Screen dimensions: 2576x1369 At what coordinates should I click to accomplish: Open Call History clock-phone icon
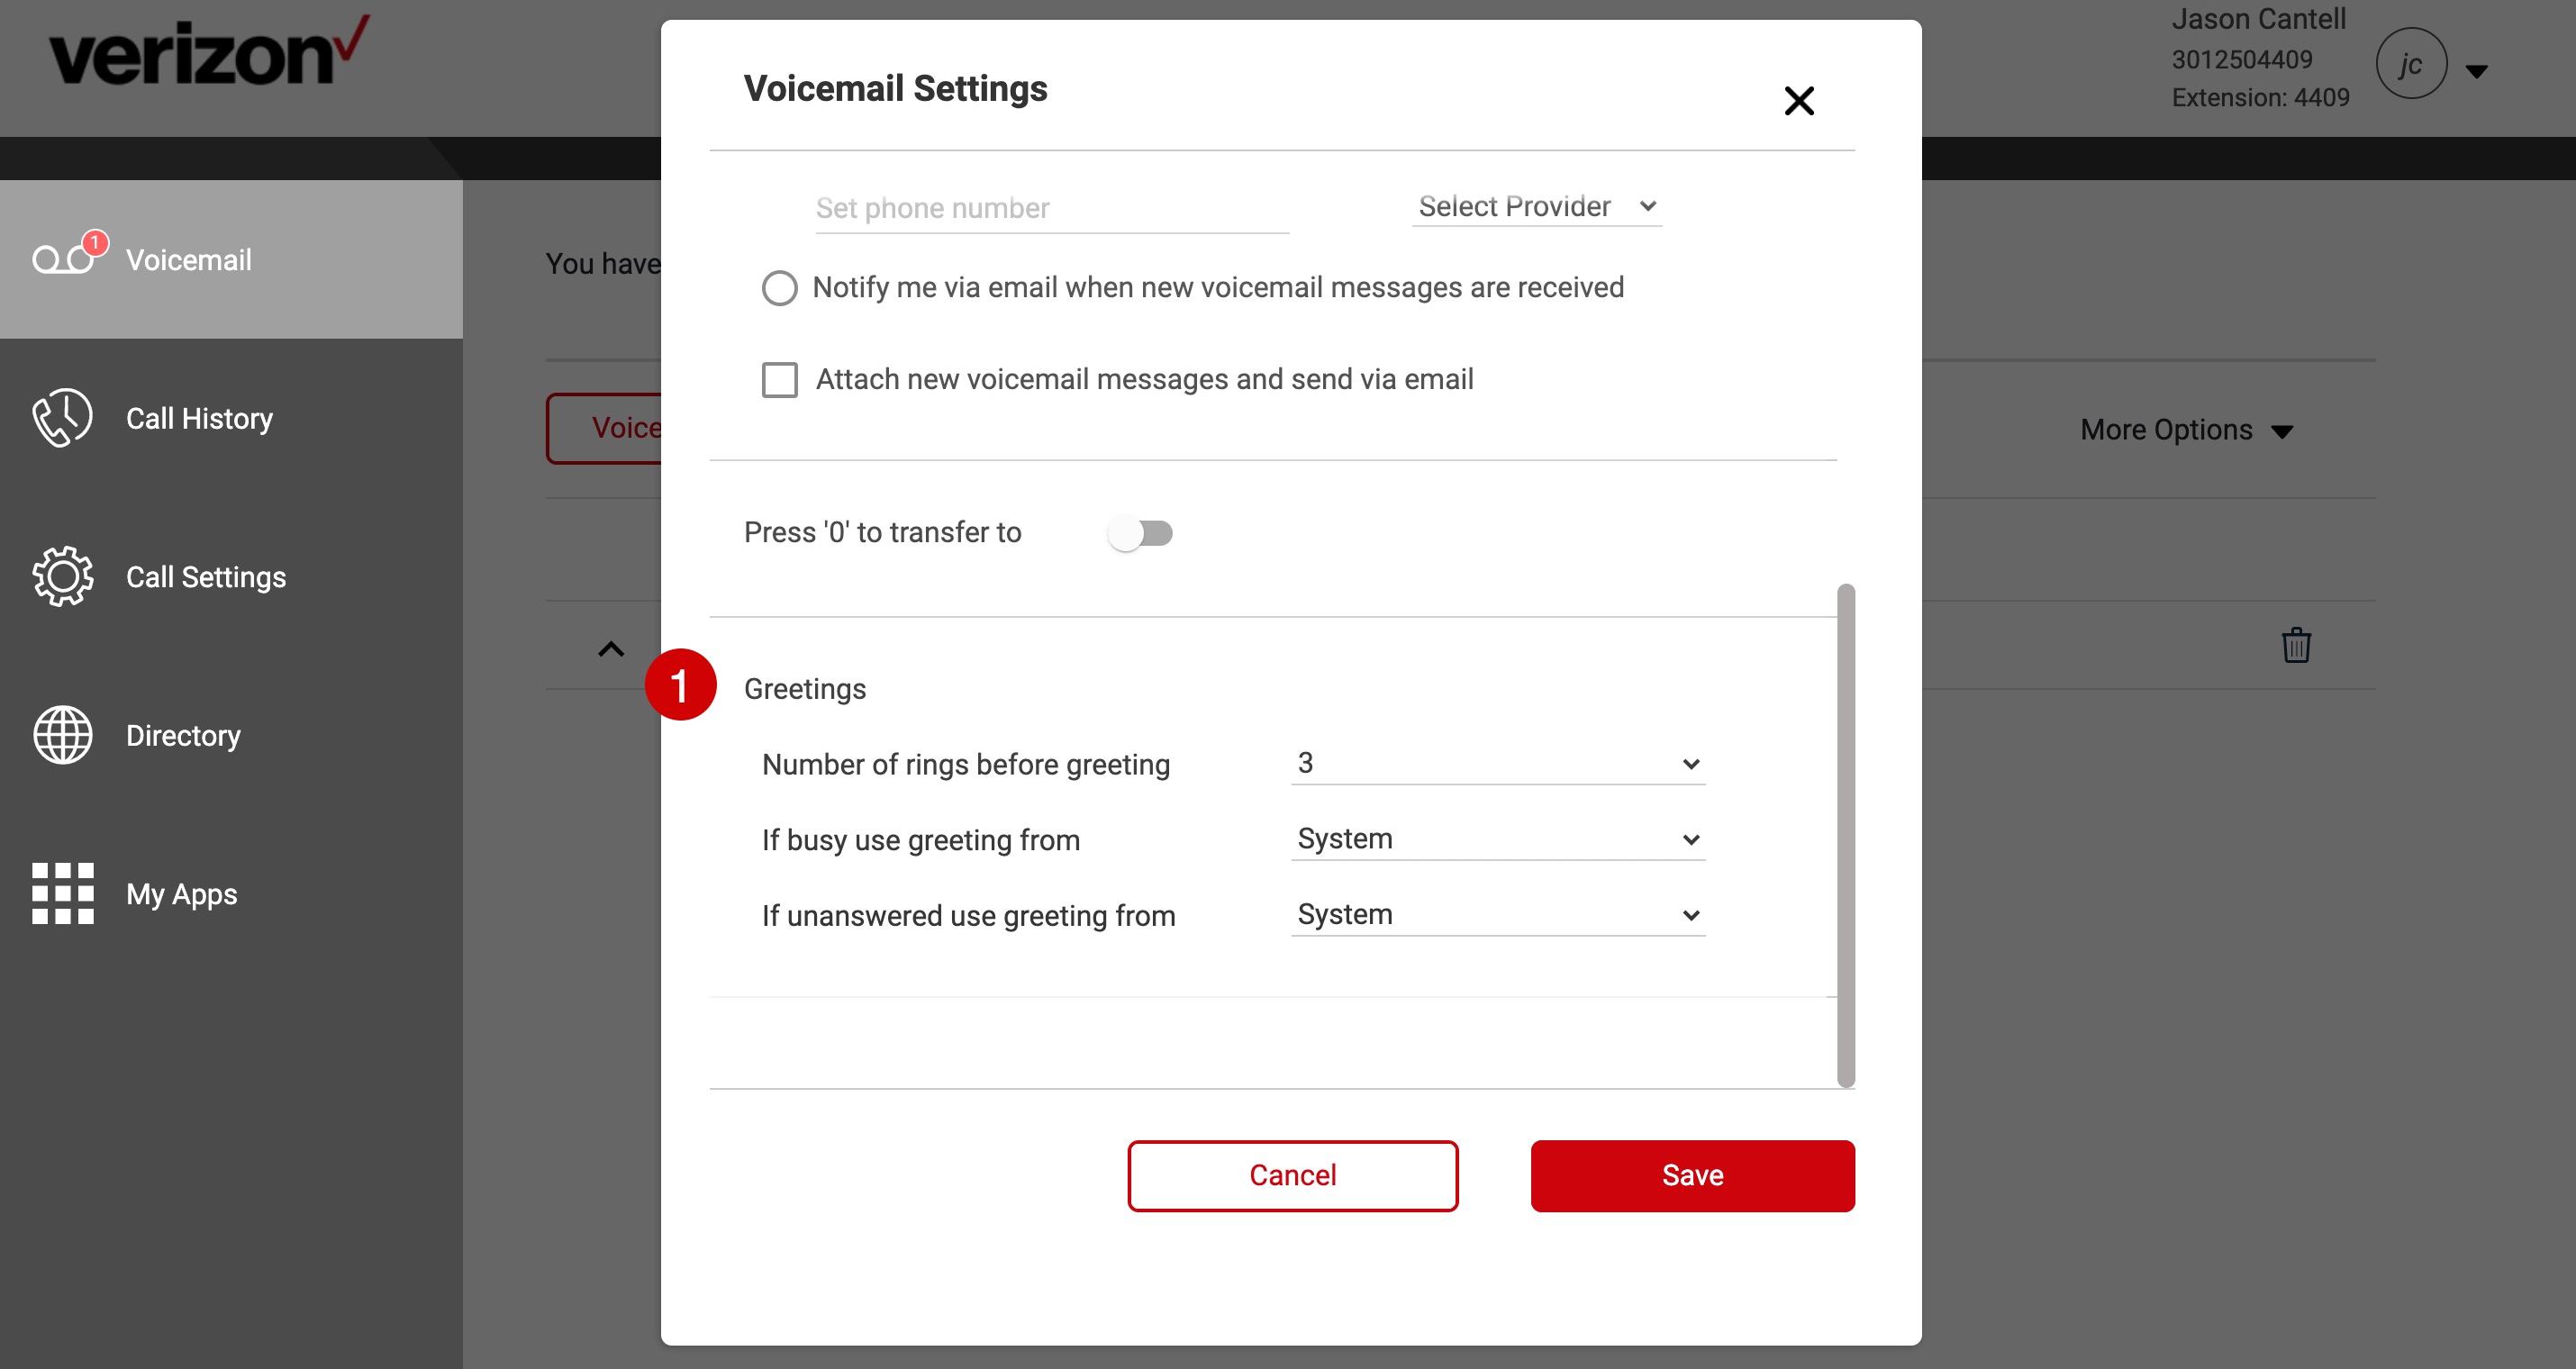pyautogui.click(x=62, y=418)
